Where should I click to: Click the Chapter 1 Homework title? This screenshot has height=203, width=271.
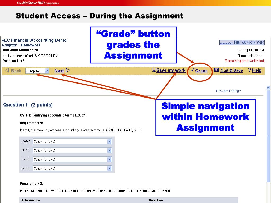(x=21, y=45)
